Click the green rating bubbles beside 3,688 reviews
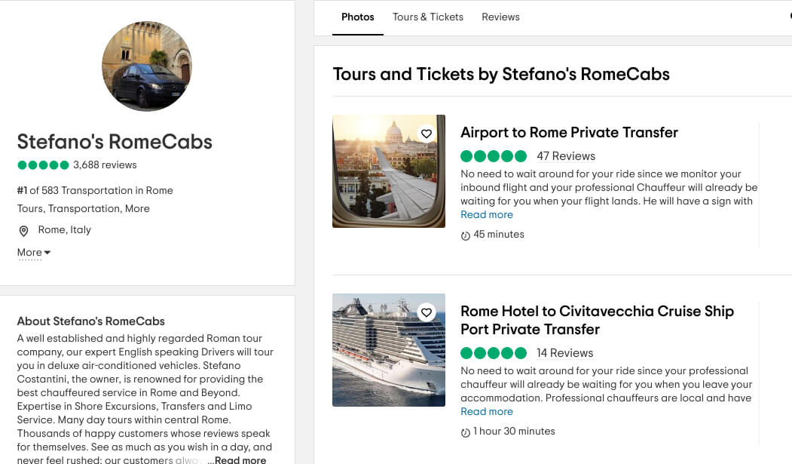Image resolution: width=792 pixels, height=464 pixels. coord(43,164)
